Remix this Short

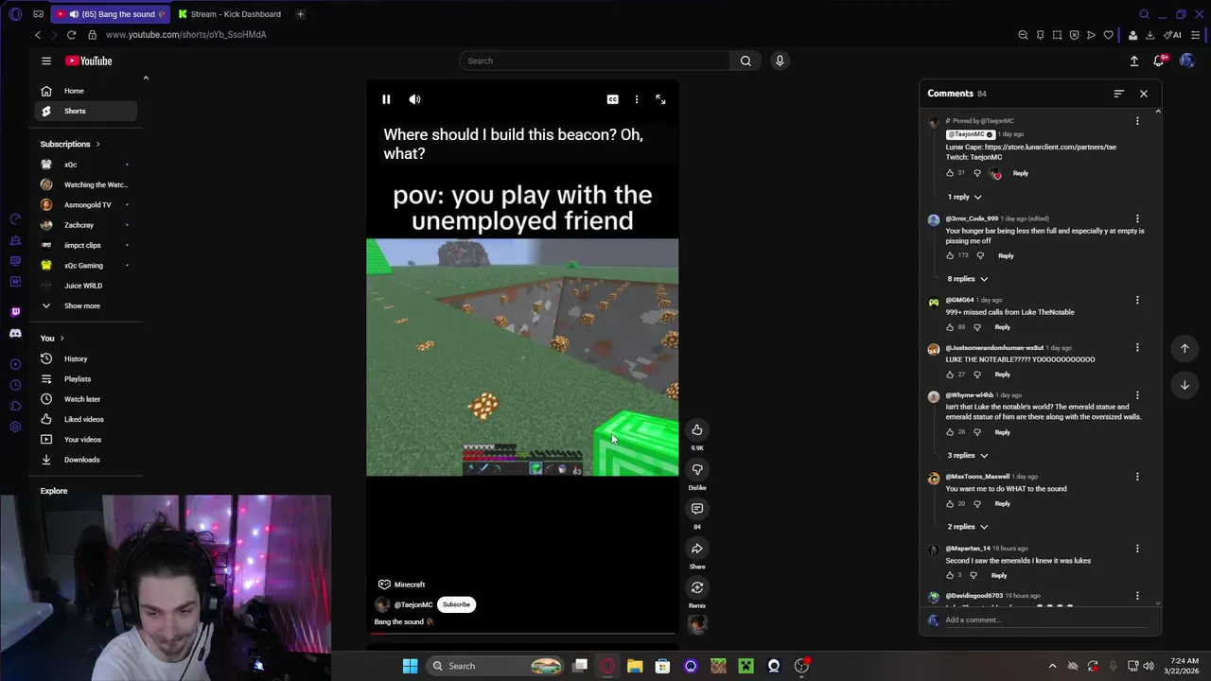tap(697, 587)
